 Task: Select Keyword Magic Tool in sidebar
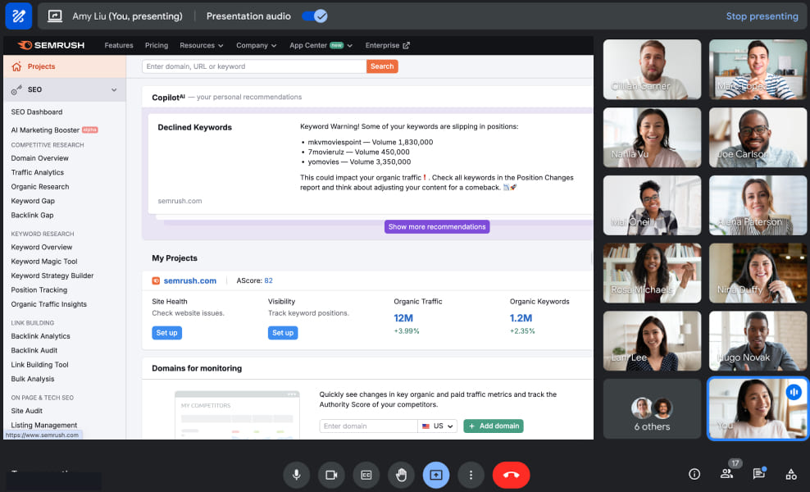(44, 262)
